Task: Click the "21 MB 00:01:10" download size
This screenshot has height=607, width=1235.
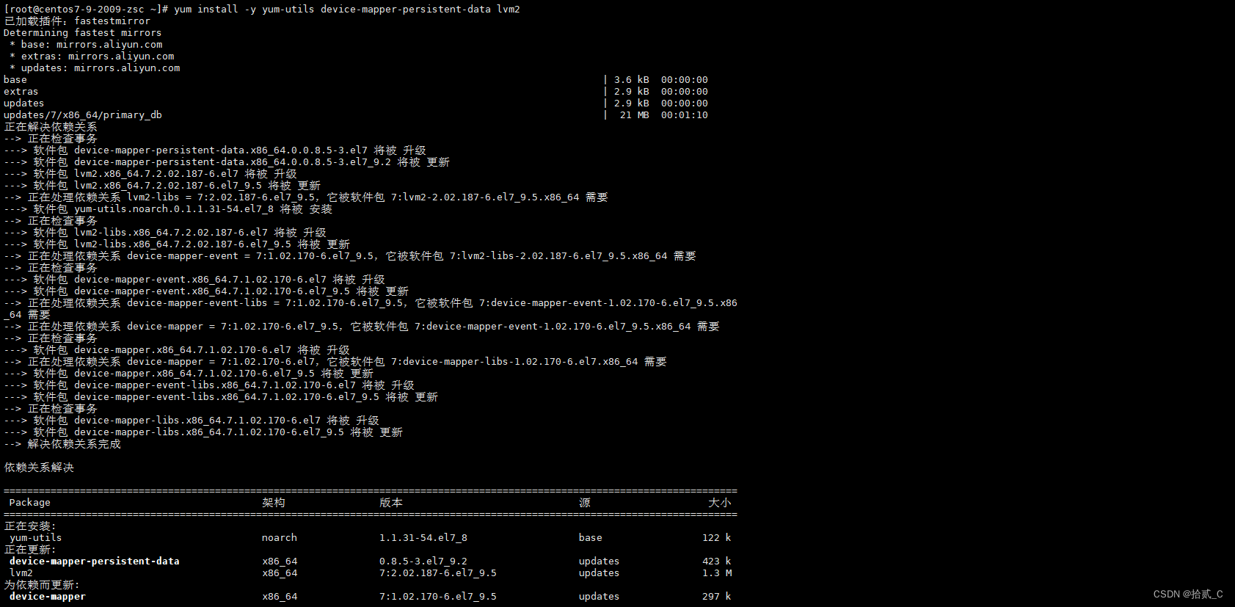Action: coord(664,115)
